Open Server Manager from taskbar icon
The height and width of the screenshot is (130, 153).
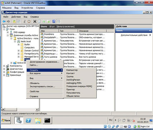pyautogui.click(x=19, y=120)
